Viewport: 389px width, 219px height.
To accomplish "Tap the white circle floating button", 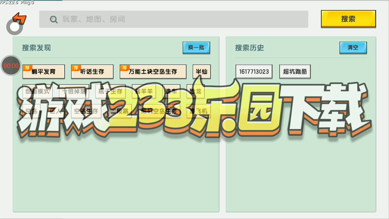I will coord(15,27).
